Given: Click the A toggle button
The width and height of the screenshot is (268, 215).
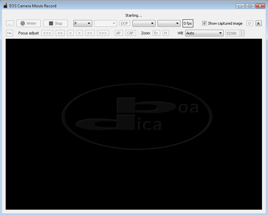Looking at the screenshot, I should tap(258, 23).
